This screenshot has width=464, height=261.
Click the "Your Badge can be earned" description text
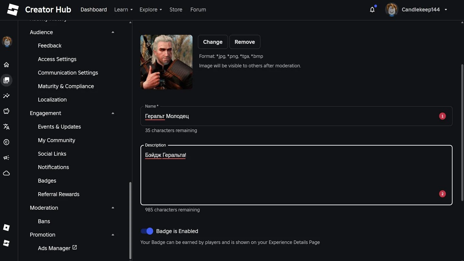tap(230, 242)
